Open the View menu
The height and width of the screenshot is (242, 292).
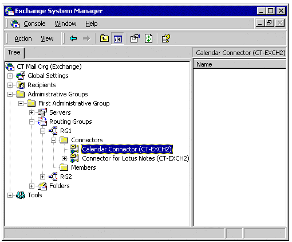pos(47,38)
